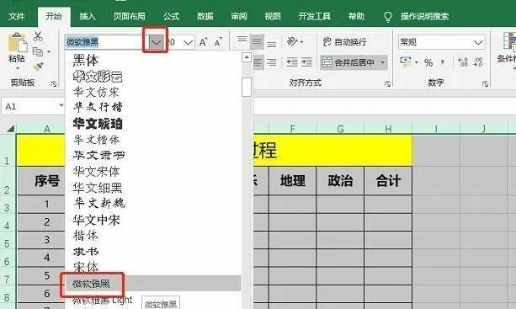The image size is (516, 309).
Task: Click the 操作说明搜索 search field
Action: pyautogui.click(x=424, y=17)
